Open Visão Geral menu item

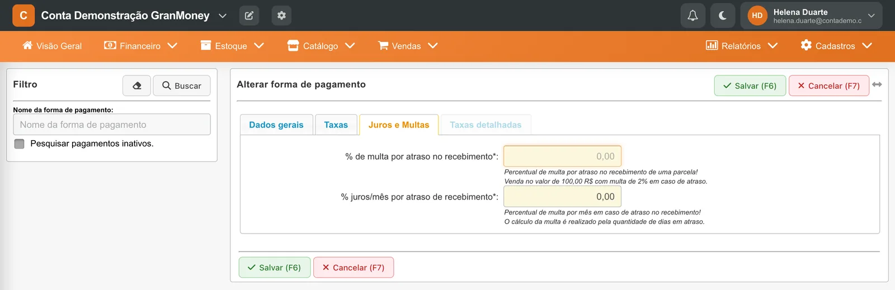[52, 46]
